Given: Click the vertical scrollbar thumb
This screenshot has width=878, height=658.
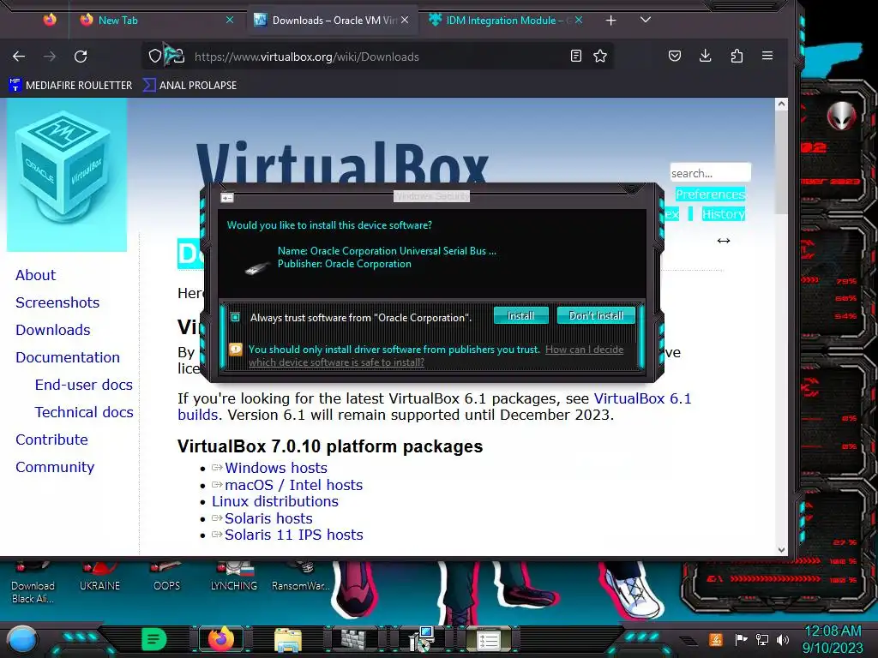Looking at the screenshot, I should pyautogui.click(x=782, y=162).
